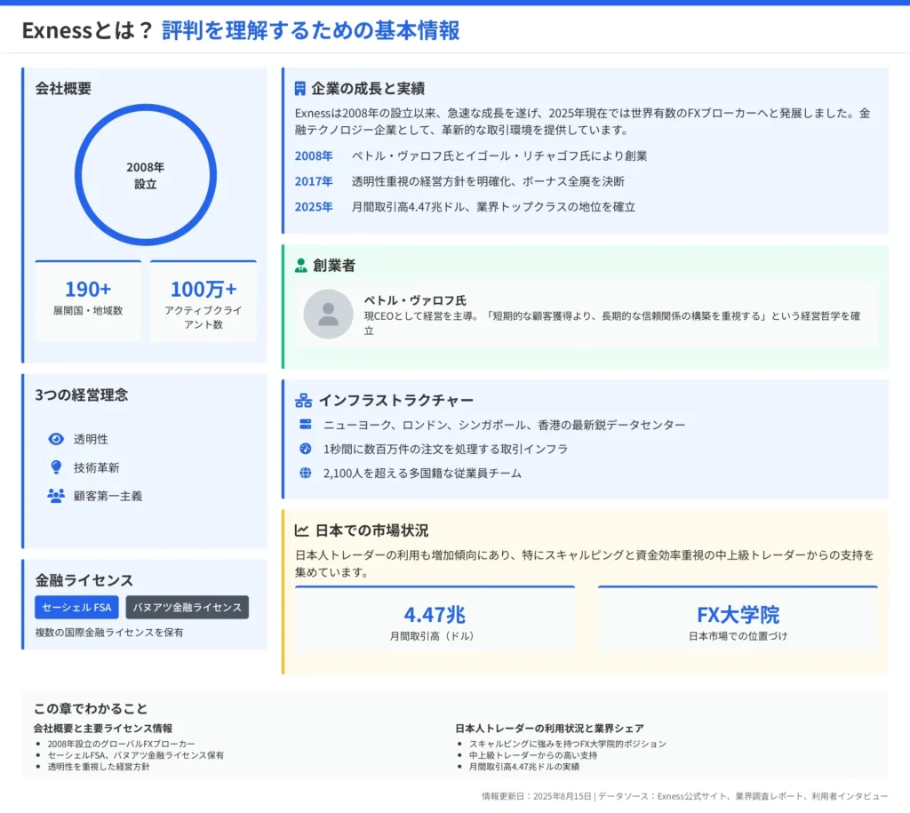Image resolution: width=910 pixels, height=813 pixels.
Task: Select the timeline entry about 業界トップクラスの地位を確立
Action: (x=493, y=207)
